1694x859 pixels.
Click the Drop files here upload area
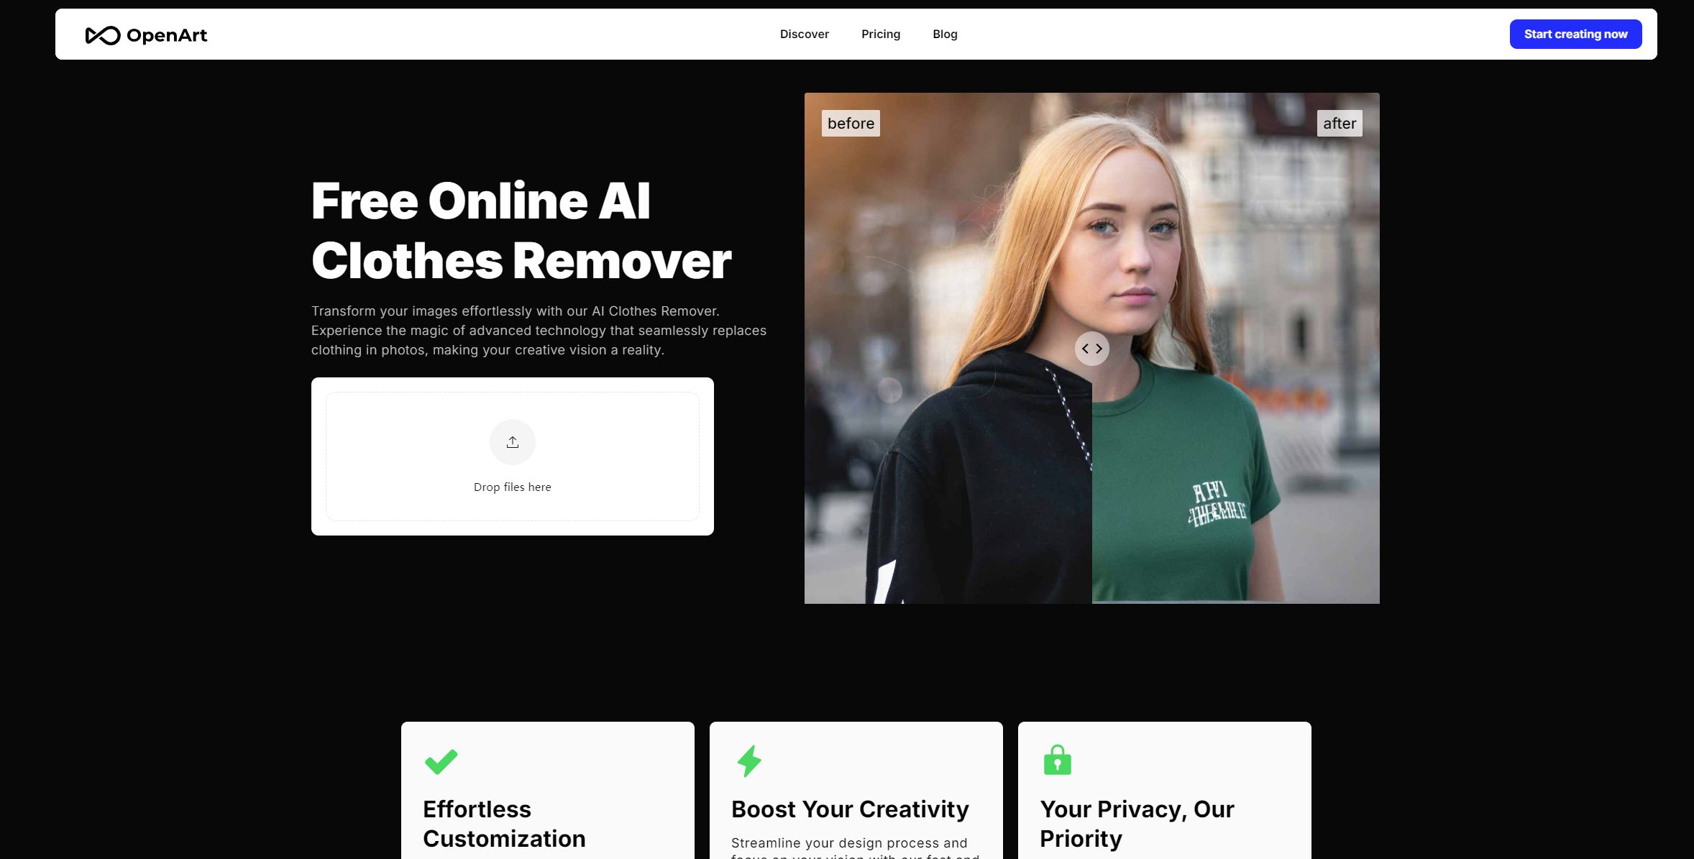click(x=513, y=456)
